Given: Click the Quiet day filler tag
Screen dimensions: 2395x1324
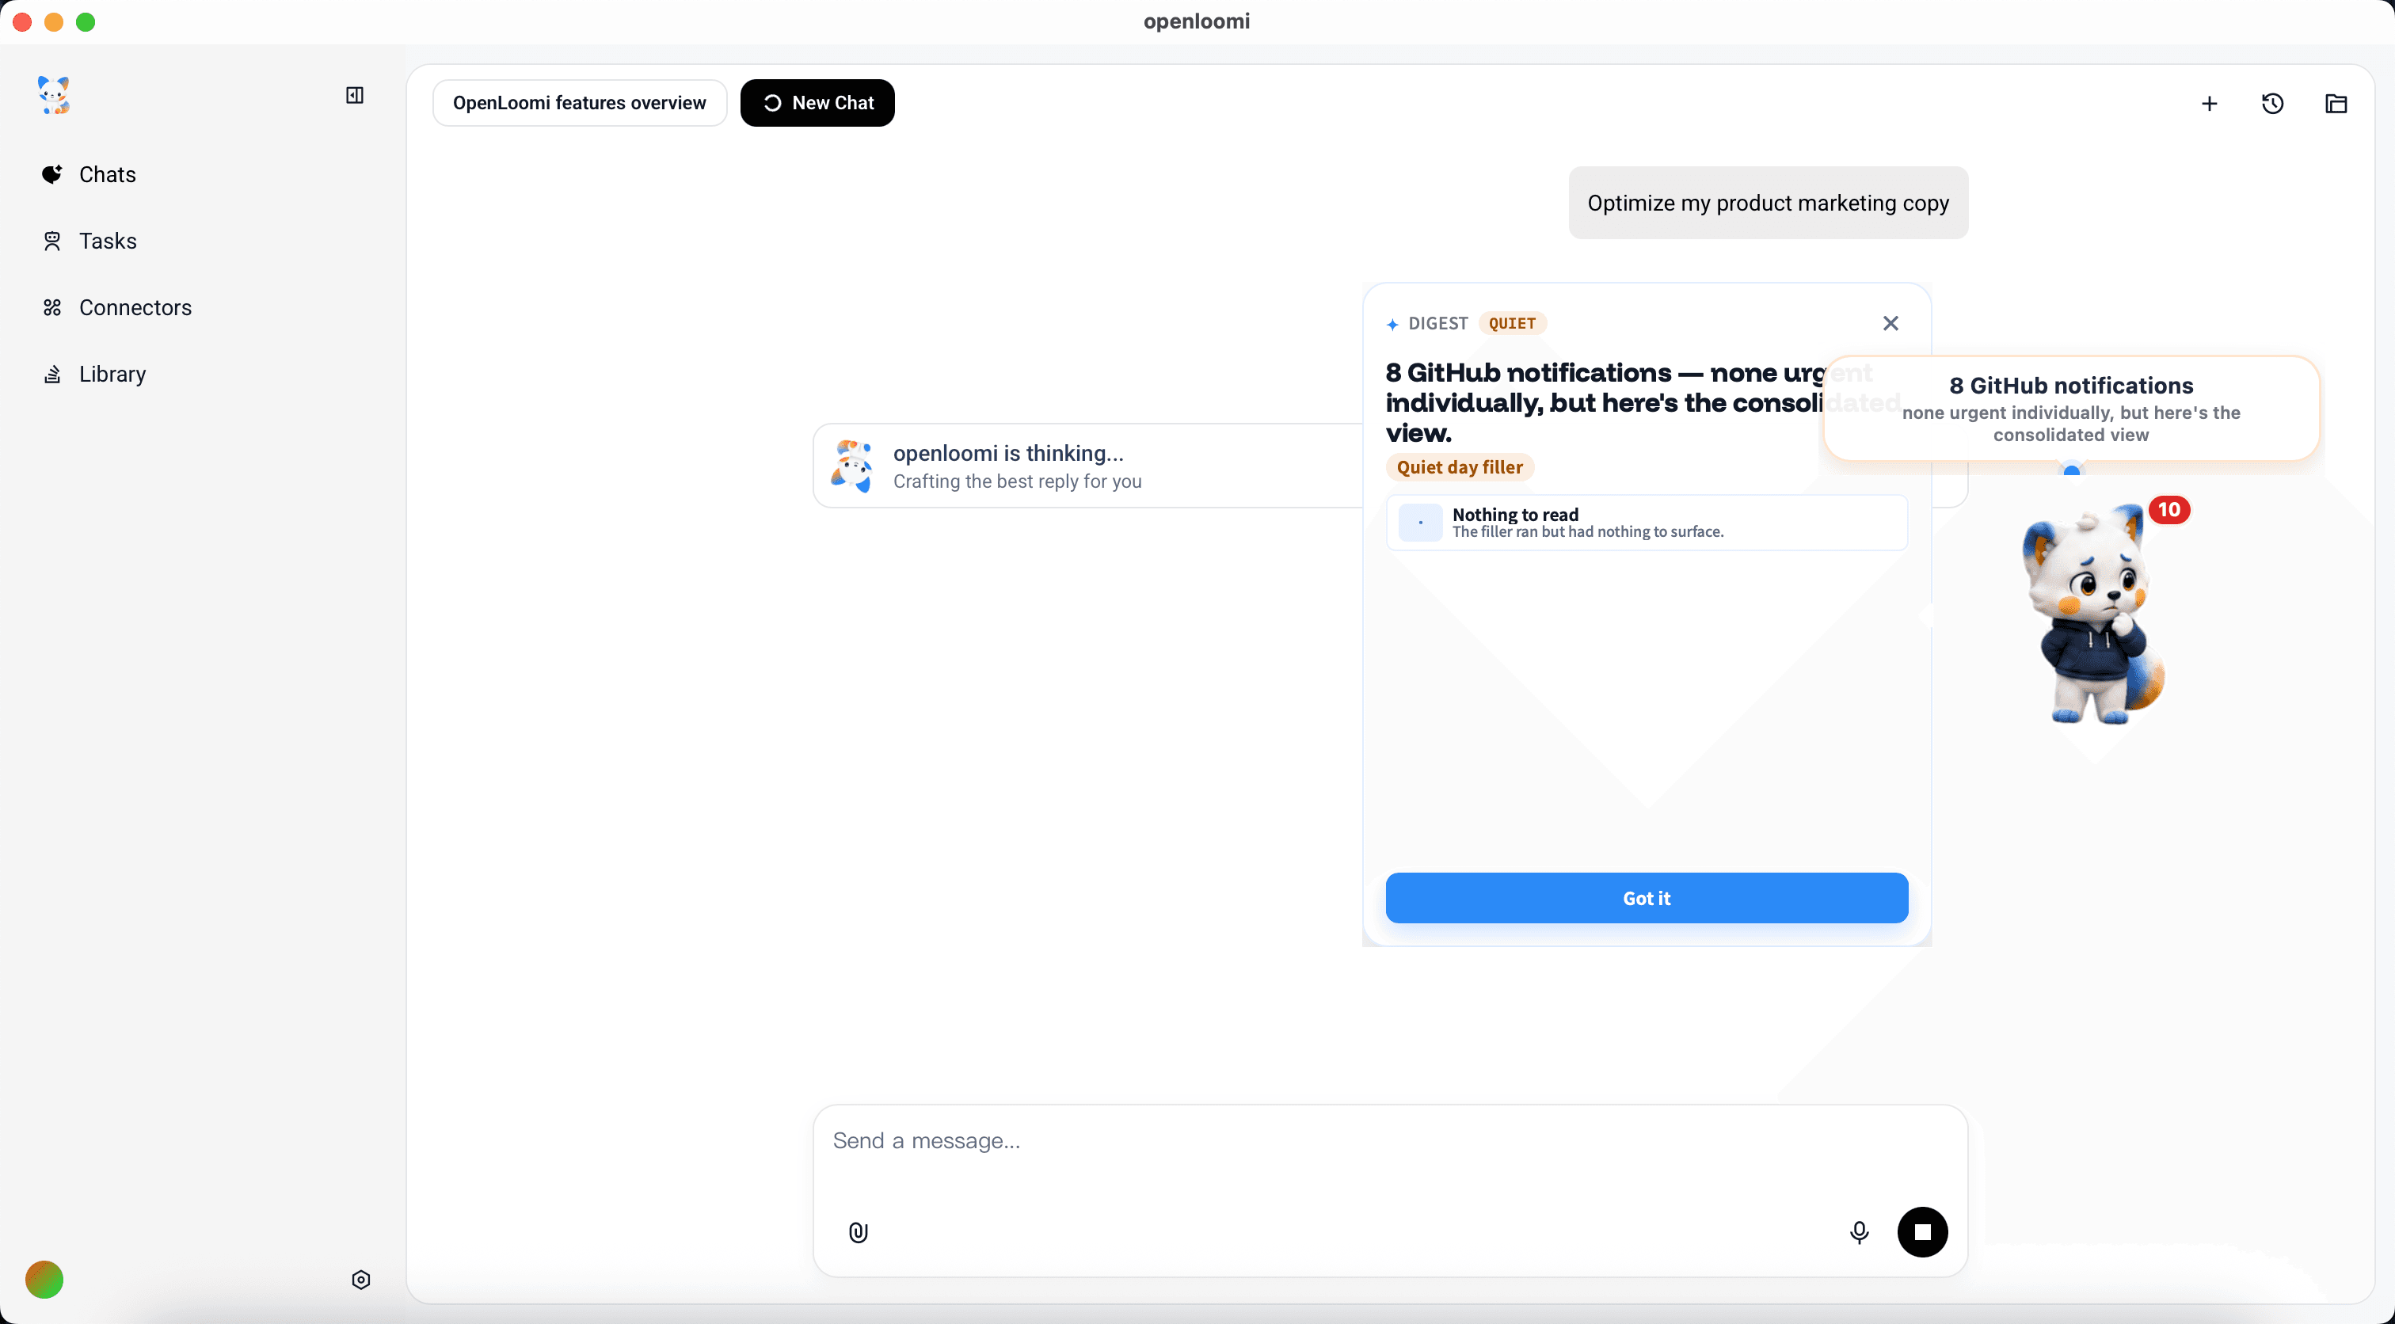Looking at the screenshot, I should tap(1460, 466).
